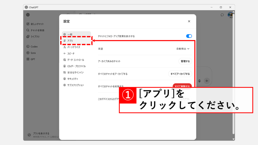
Task: Click the すべてアーカイブする button
Action: pyautogui.click(x=180, y=74)
